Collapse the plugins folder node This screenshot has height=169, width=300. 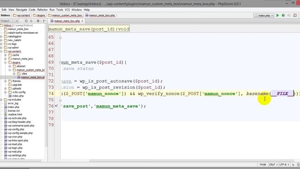(6, 62)
